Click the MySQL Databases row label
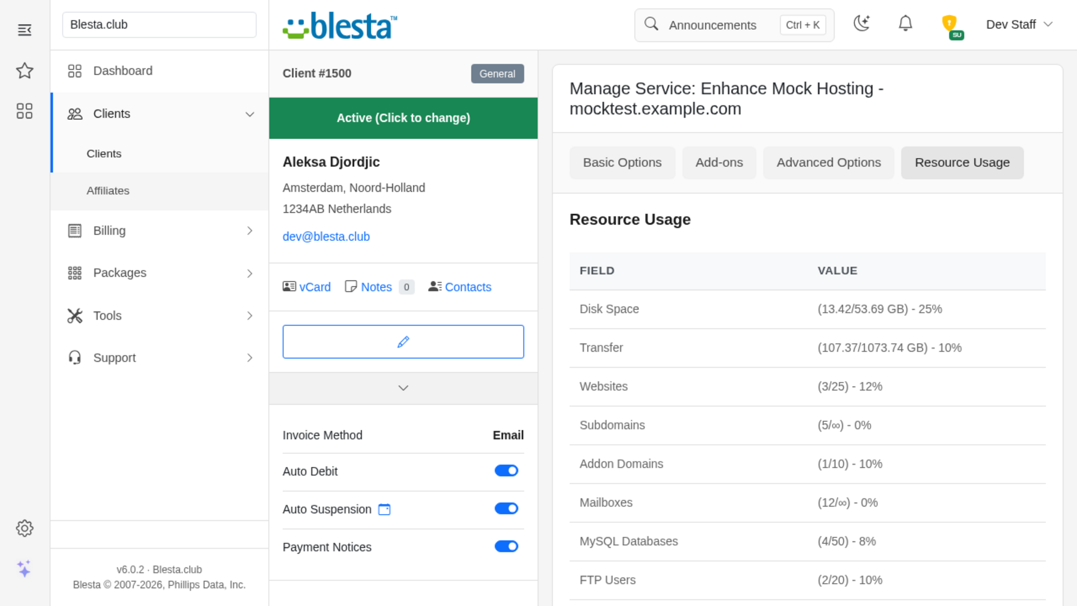The width and height of the screenshot is (1077, 606). point(628,541)
